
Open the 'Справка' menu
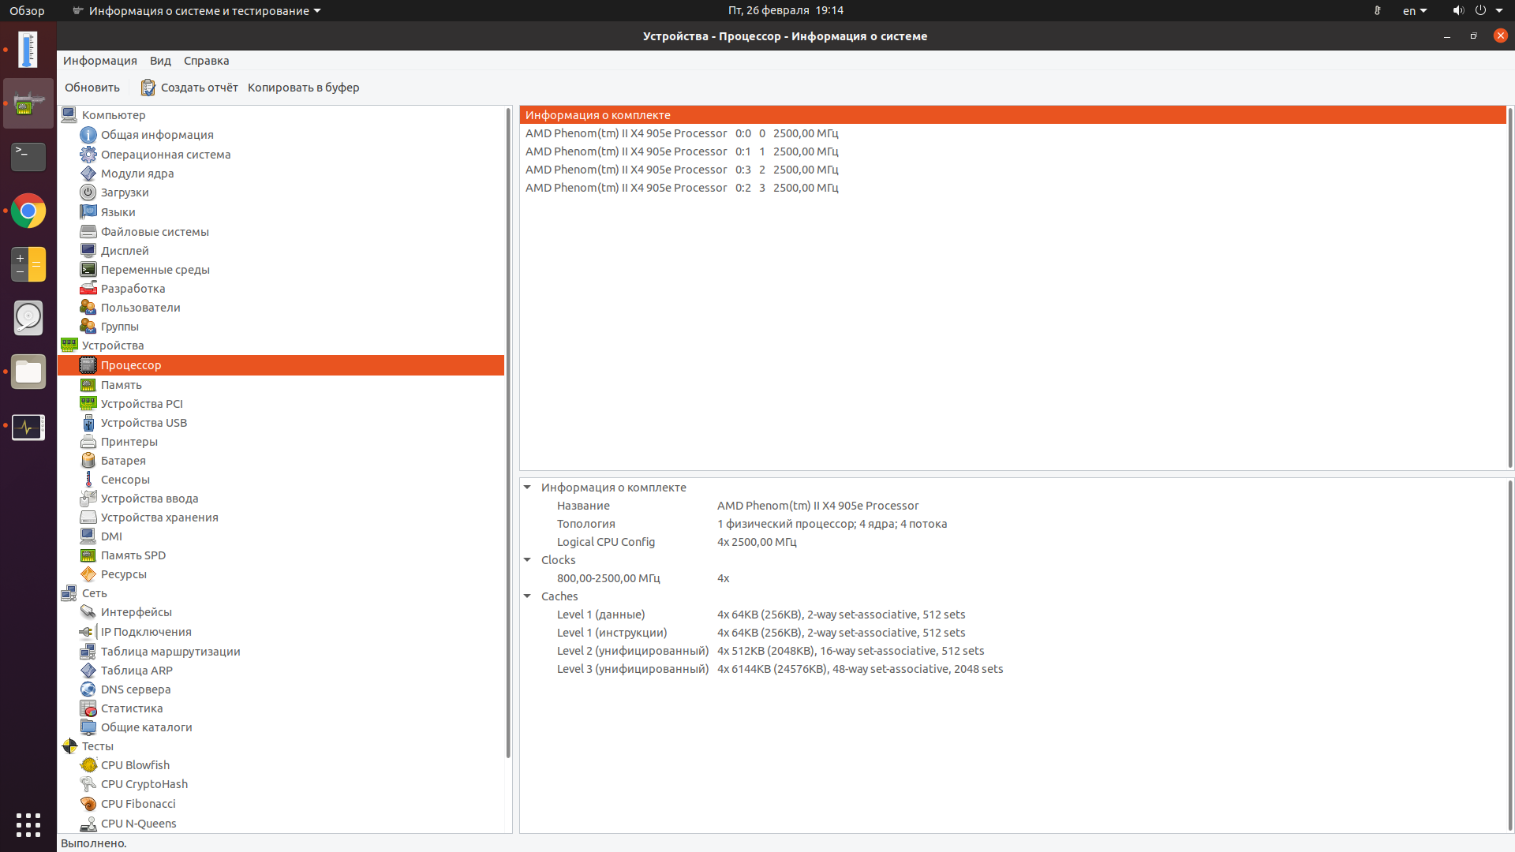(x=206, y=61)
